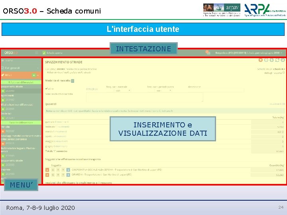Viewport: 287px width, 215px height.
Task: Click the green icon beside 200108 Organico
Action: point(3,174)
